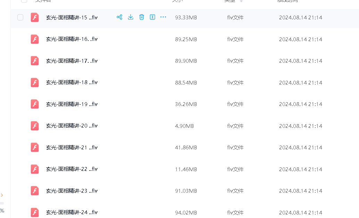The height and width of the screenshot is (218, 359).
Task: Toggle the select-all checkbox in the header
Action: [x=24, y=1]
